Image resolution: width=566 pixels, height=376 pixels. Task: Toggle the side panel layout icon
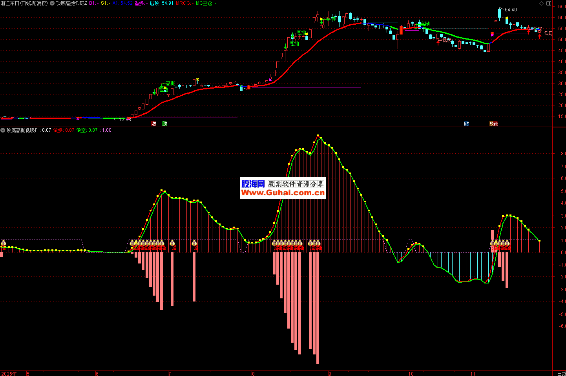tap(549, 3)
